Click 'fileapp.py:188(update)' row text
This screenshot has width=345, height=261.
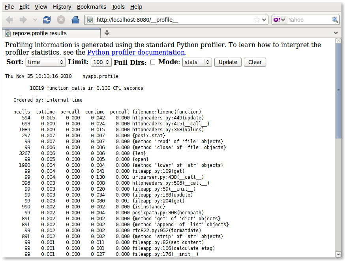click(162, 195)
